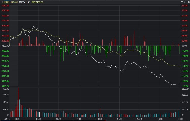Viewport: 190px width, 121px height.
Task: Click the 3501.99 baseline price label
Action: pyautogui.click(x=5, y=46)
